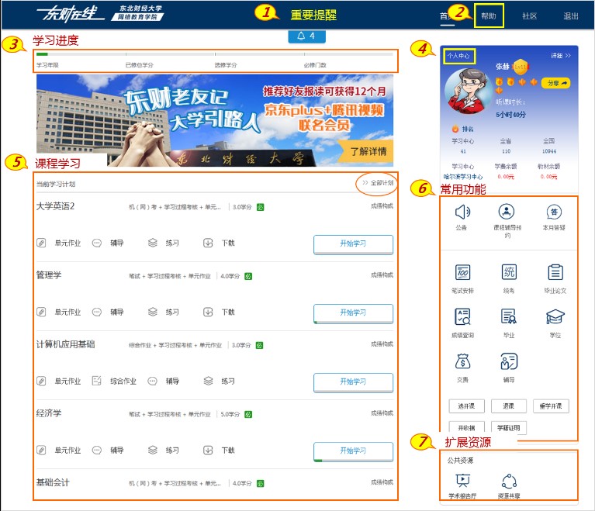Open 交费 money bag icon
This screenshot has height=511, width=595.
point(462,361)
